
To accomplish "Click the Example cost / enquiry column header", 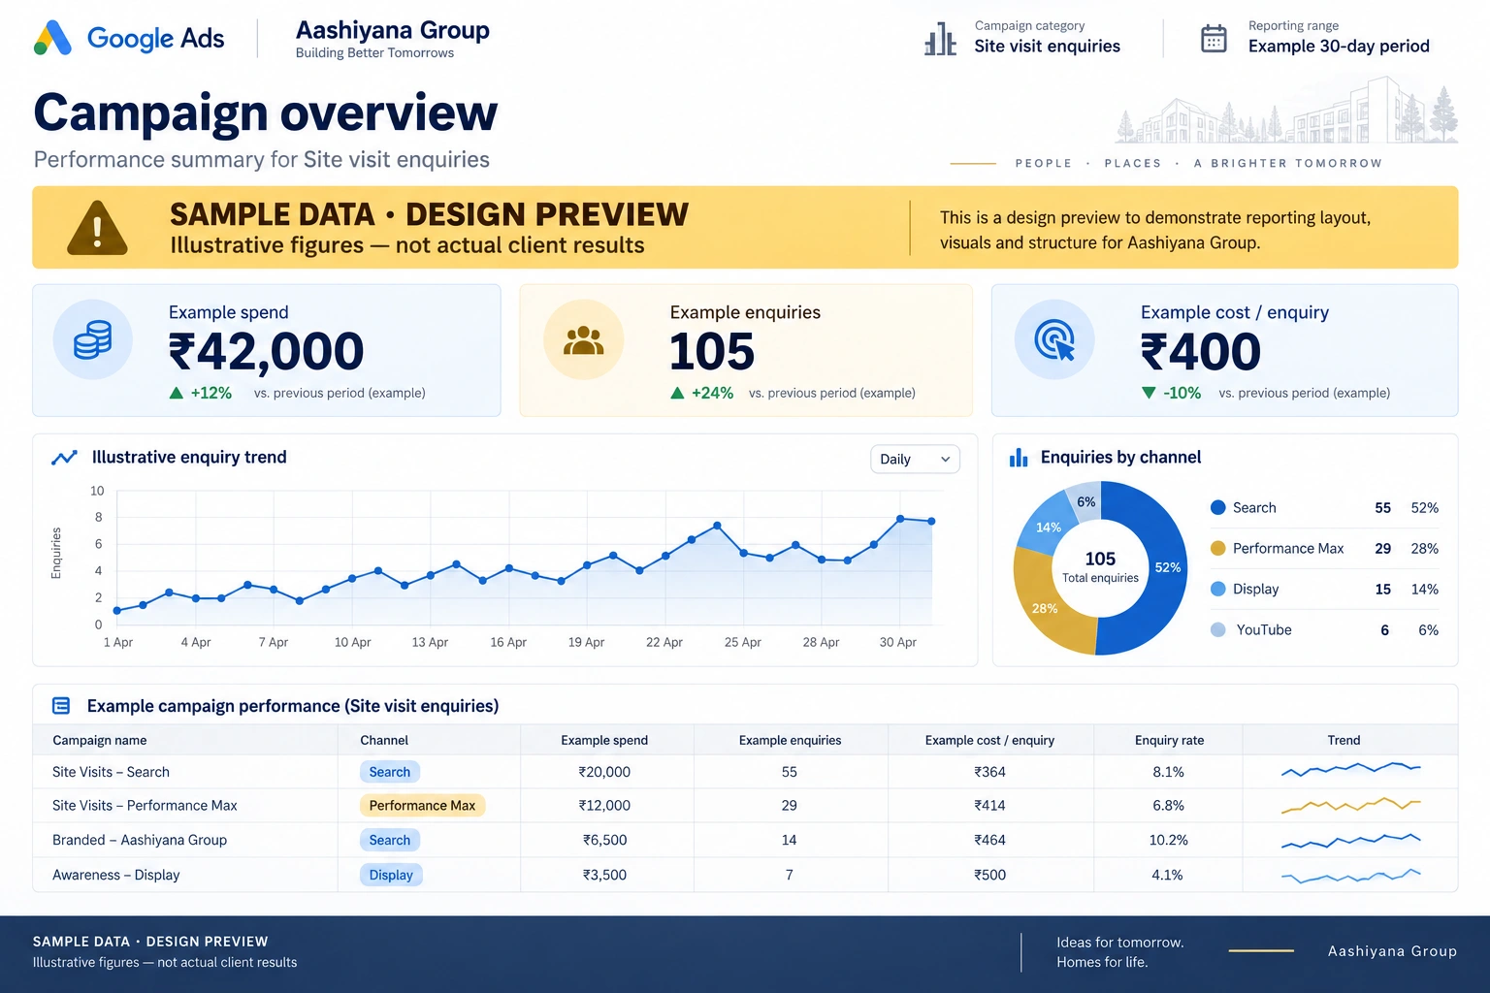I will pyautogui.click(x=989, y=740).
